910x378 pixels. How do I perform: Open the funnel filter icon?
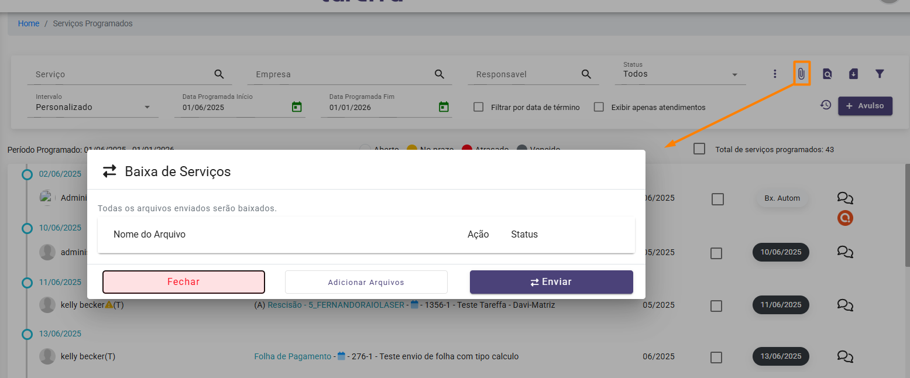pos(879,74)
